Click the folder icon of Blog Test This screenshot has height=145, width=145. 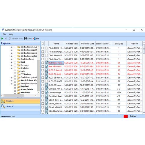coord(18,86)
